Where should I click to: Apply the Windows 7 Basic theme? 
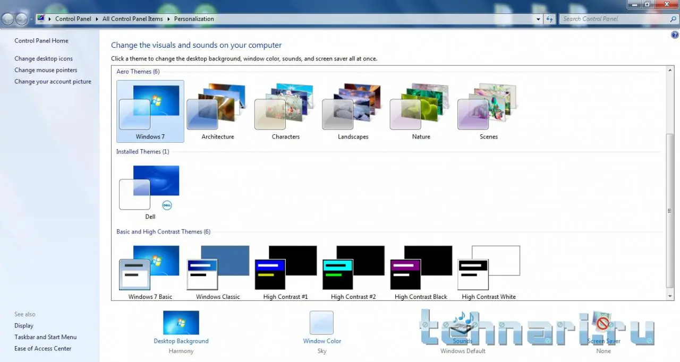[150, 272]
